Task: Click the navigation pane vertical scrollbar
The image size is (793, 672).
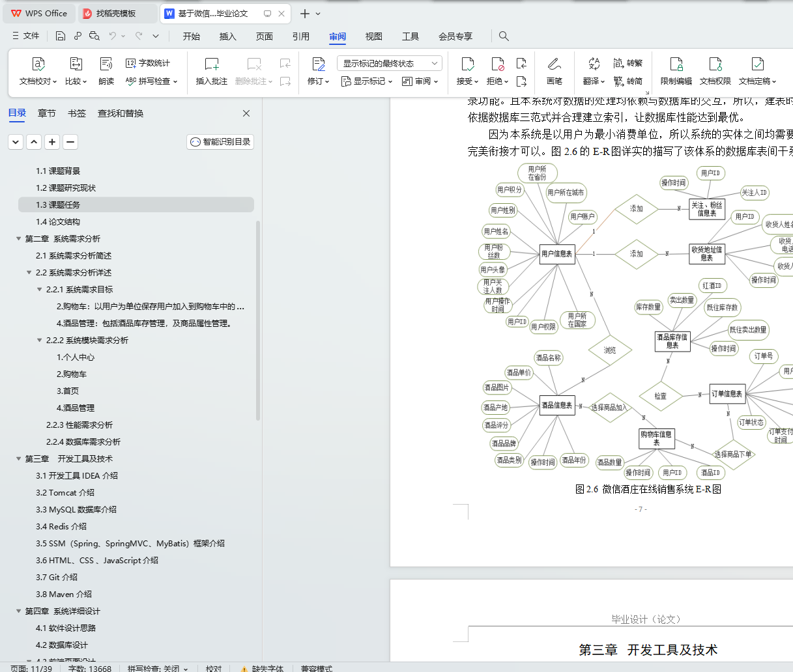Action: (258, 319)
